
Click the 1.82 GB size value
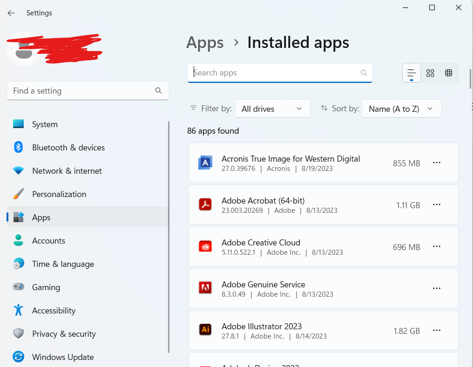[x=406, y=331]
